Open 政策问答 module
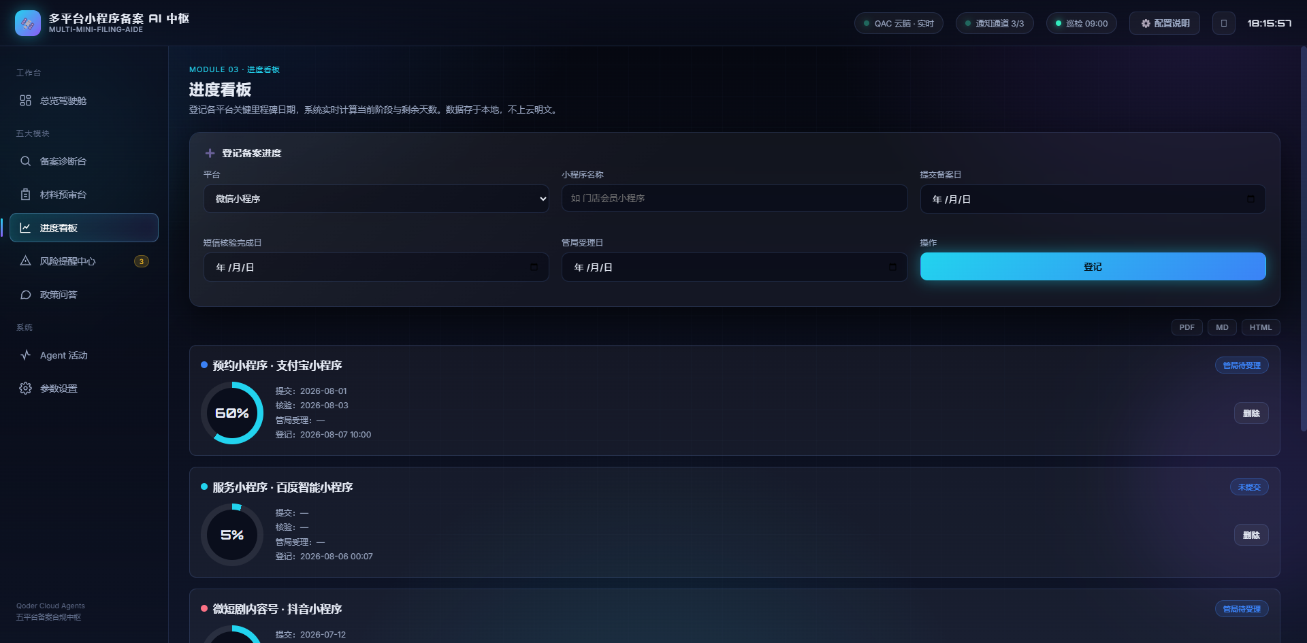This screenshot has height=643, width=1307. tap(84, 295)
